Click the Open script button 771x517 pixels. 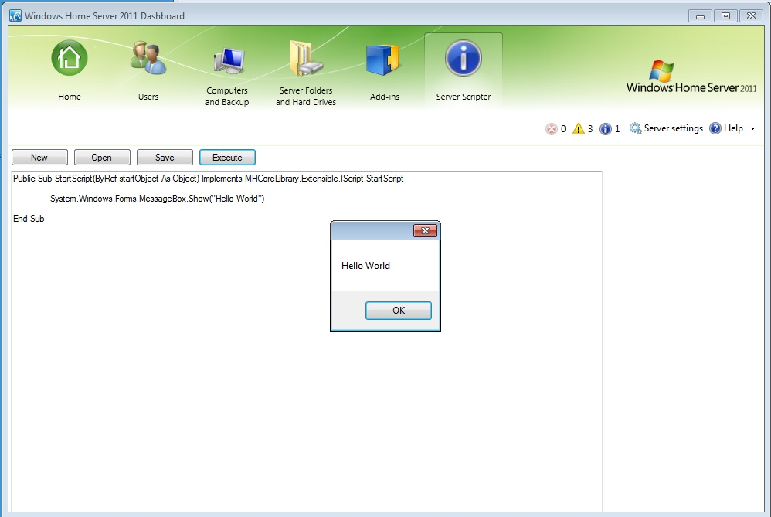[x=102, y=158]
